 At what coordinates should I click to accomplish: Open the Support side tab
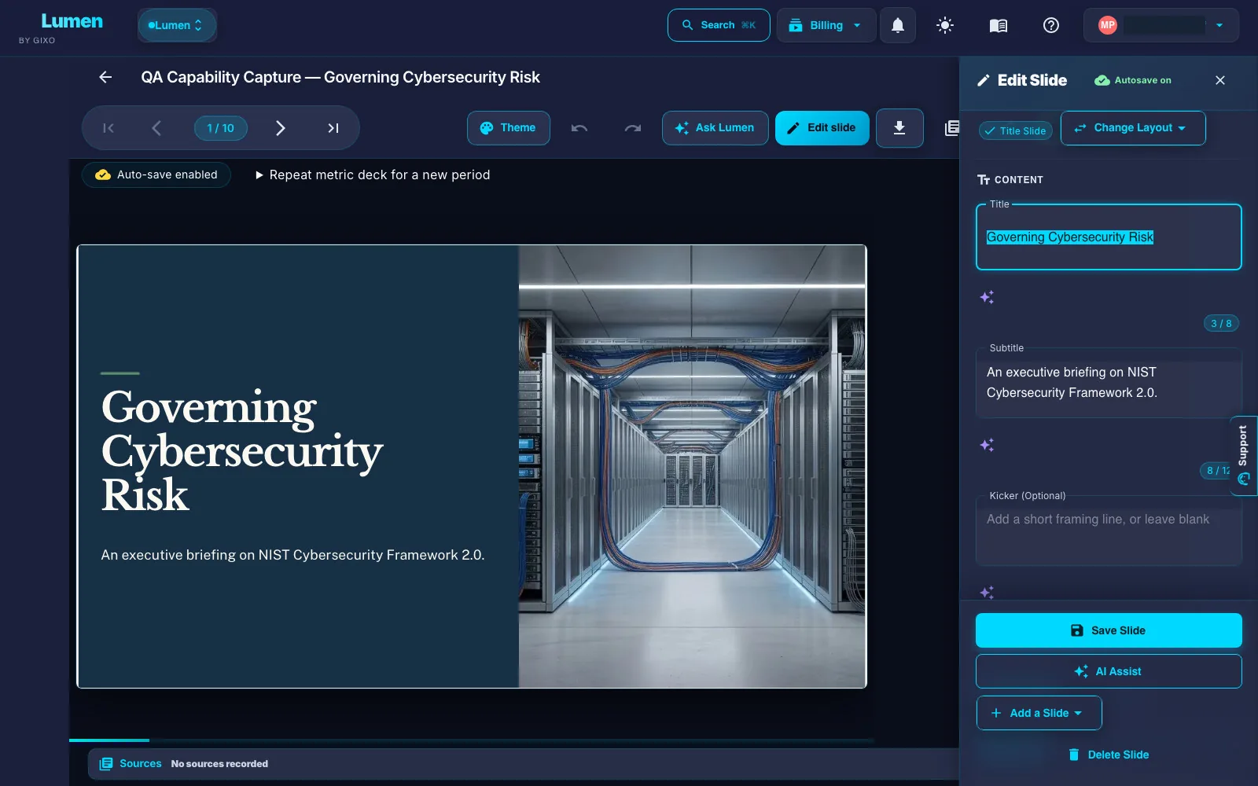[x=1243, y=455]
